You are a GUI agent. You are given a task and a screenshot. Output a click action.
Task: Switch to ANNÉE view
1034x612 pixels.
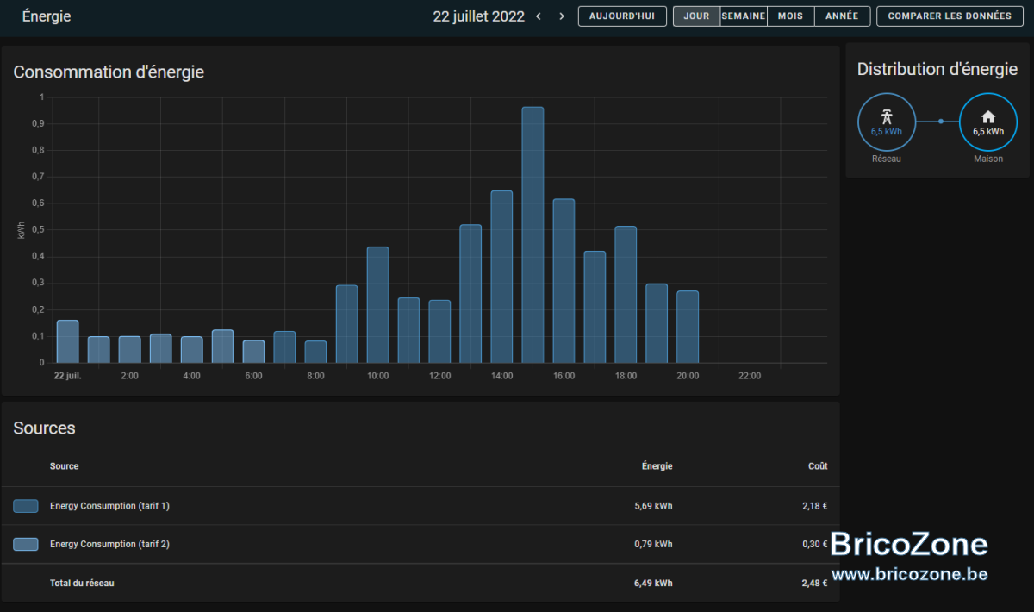842,16
